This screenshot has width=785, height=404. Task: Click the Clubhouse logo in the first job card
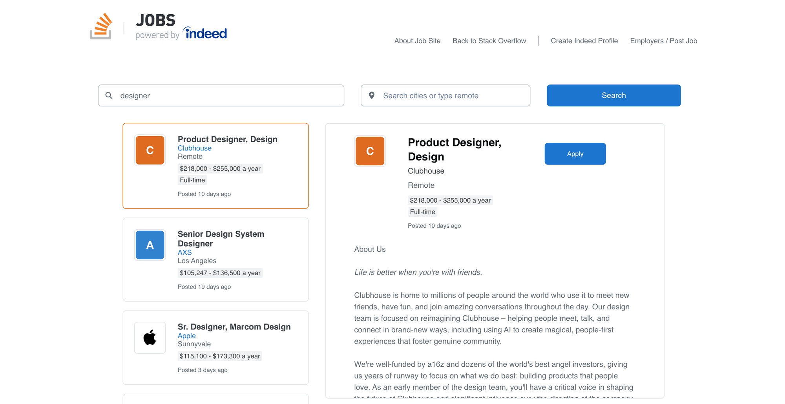pos(150,150)
